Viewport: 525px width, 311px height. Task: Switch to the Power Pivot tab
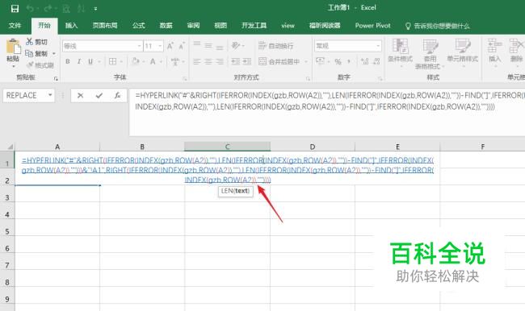coord(372,26)
